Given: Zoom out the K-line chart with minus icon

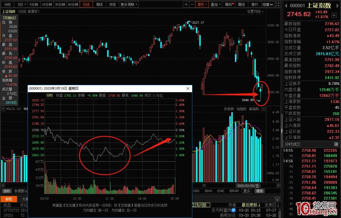Looking at the screenshot, I should (192, 4).
